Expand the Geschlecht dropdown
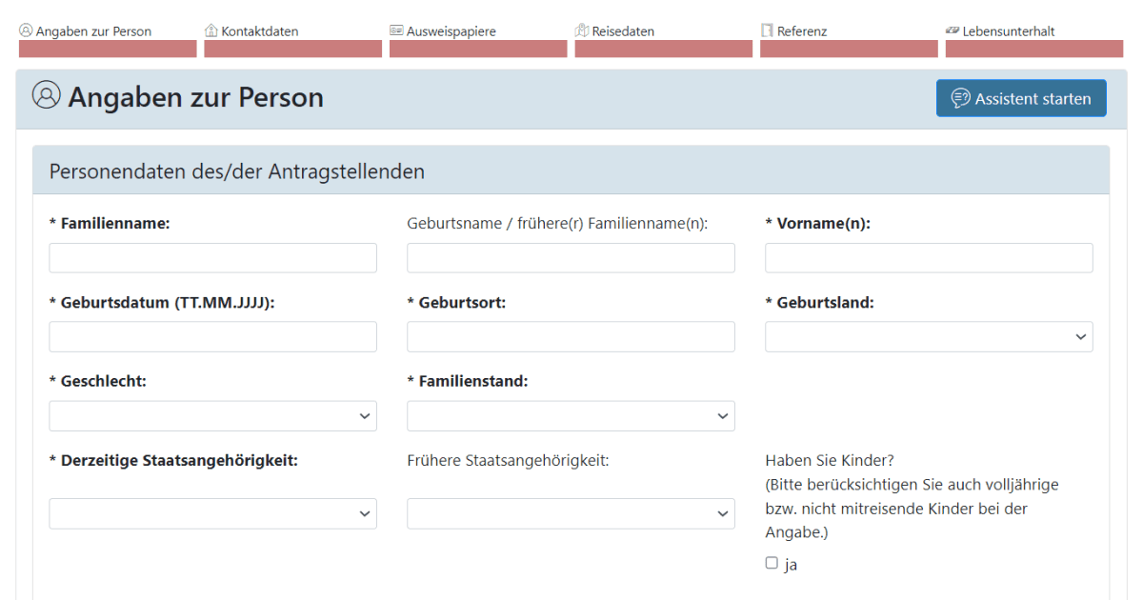Image resolution: width=1143 pixels, height=600 pixels. 212,416
